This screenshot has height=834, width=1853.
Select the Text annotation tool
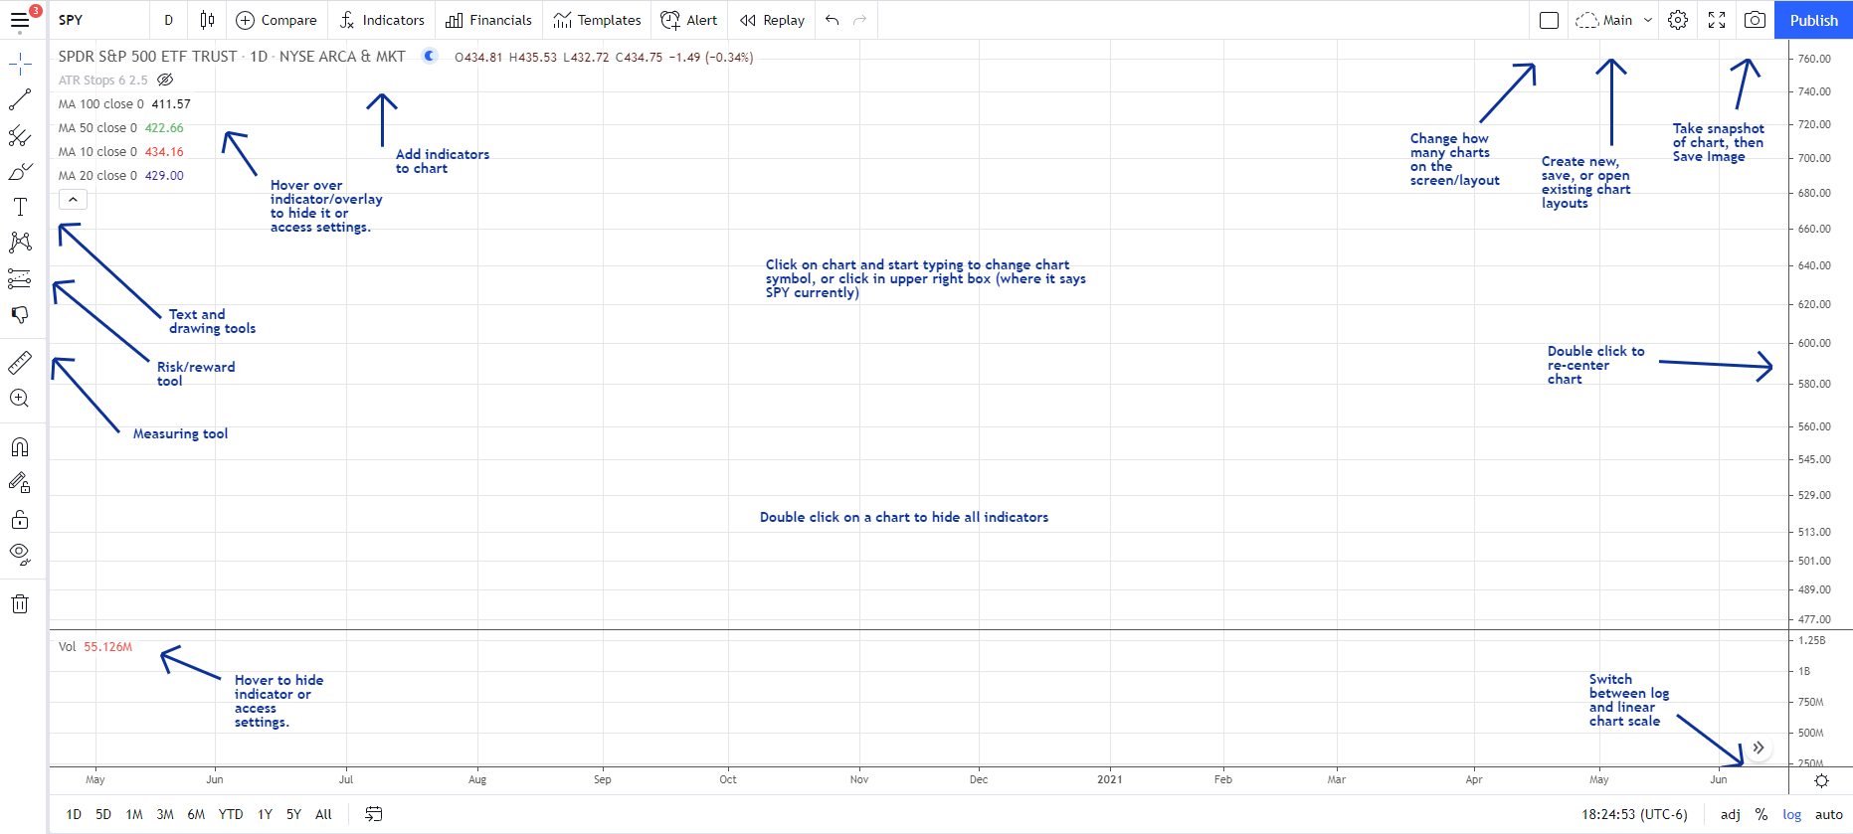tap(20, 207)
